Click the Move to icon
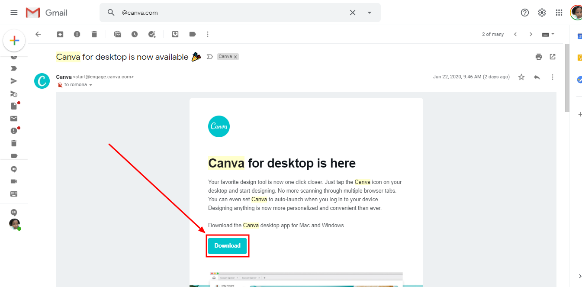Image resolution: width=582 pixels, height=287 pixels. [175, 34]
